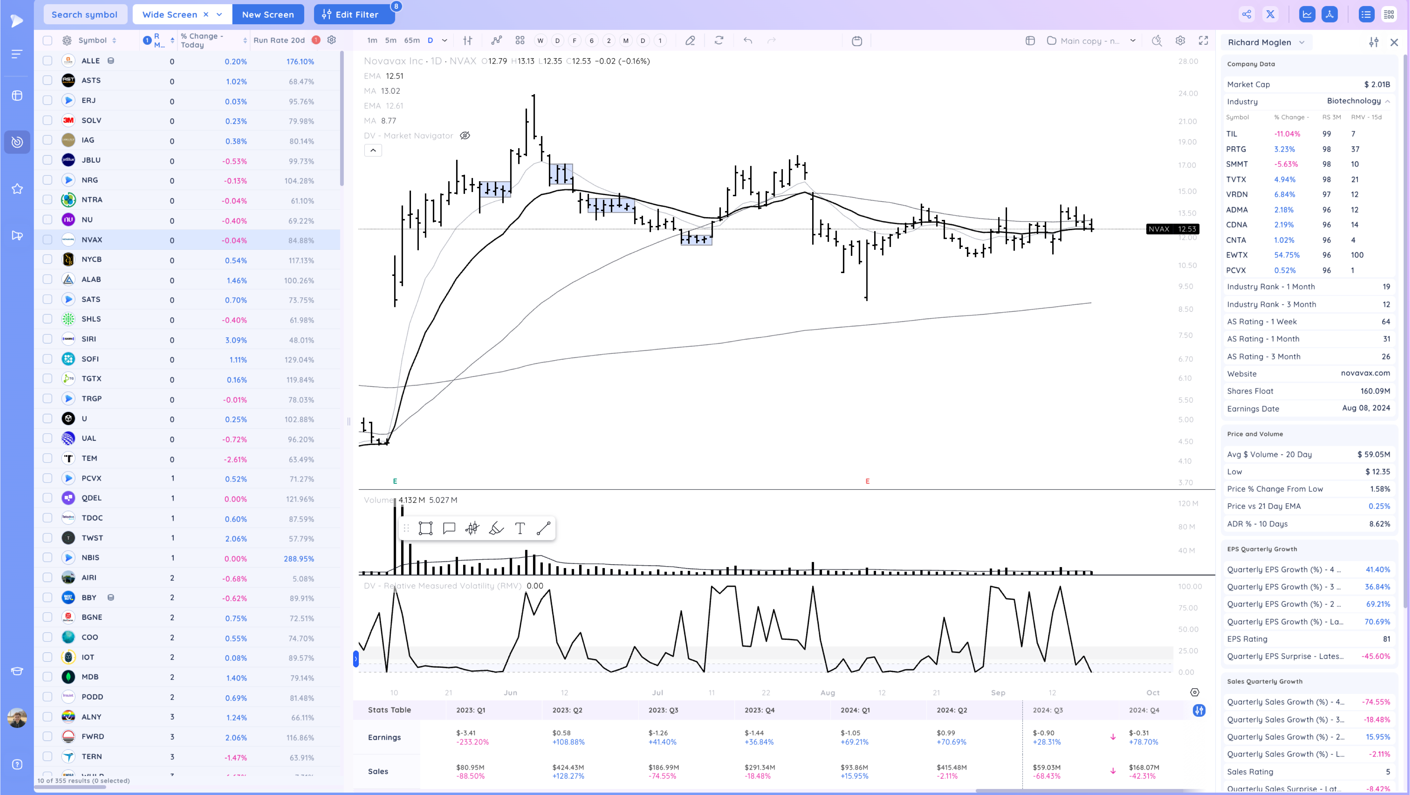Toggle visibility of DV Market Navigator indicator
The image size is (1410, 795).
[x=465, y=136]
